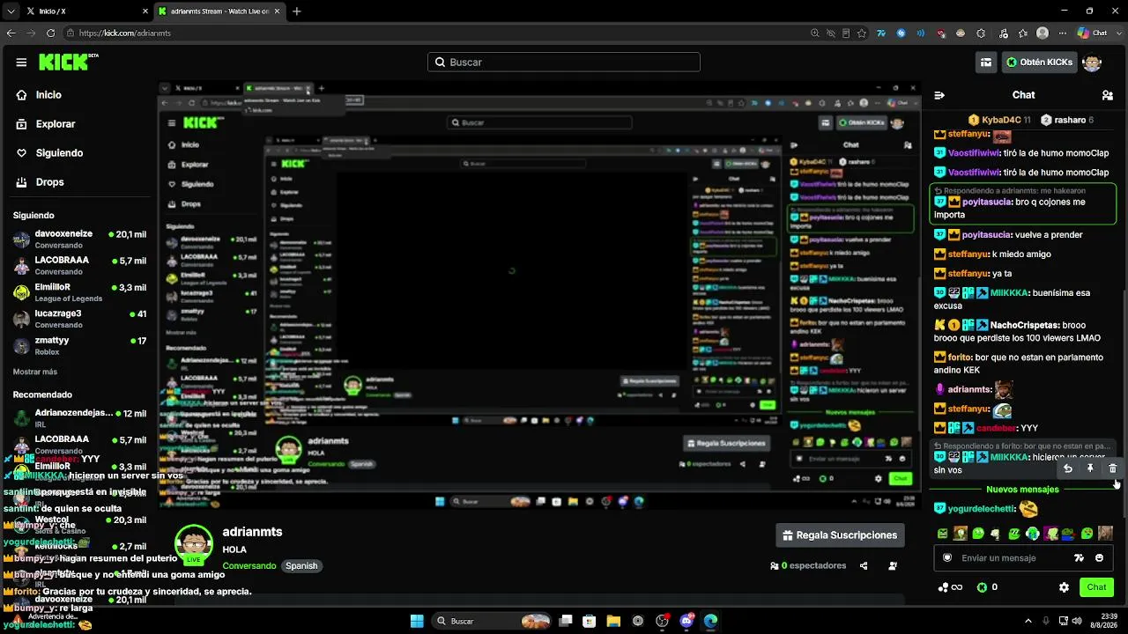Click the Windows Start button
This screenshot has height=634, width=1128.
point(417,622)
